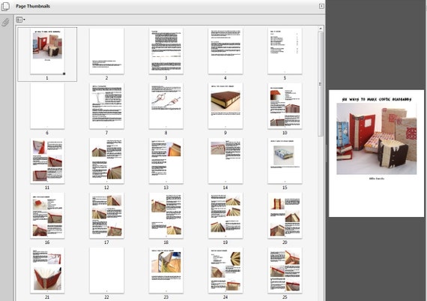
Task: Click the thumbnail scrollbar up arrow
Action: click(x=321, y=29)
